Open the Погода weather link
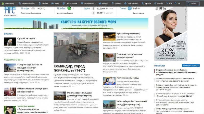The width and height of the screenshot is (204, 114). [x=25, y=8]
